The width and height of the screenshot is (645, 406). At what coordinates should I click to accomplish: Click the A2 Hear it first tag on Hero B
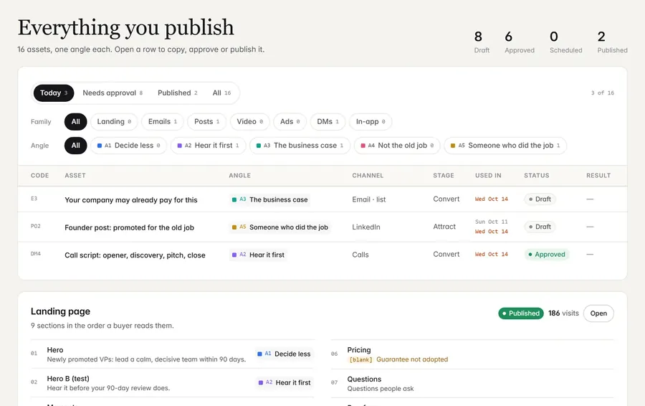pos(285,383)
